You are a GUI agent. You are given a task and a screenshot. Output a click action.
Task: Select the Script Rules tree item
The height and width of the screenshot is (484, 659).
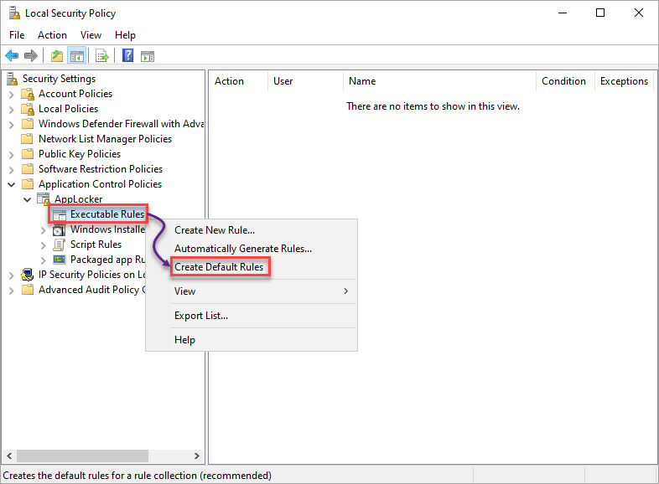pos(96,245)
